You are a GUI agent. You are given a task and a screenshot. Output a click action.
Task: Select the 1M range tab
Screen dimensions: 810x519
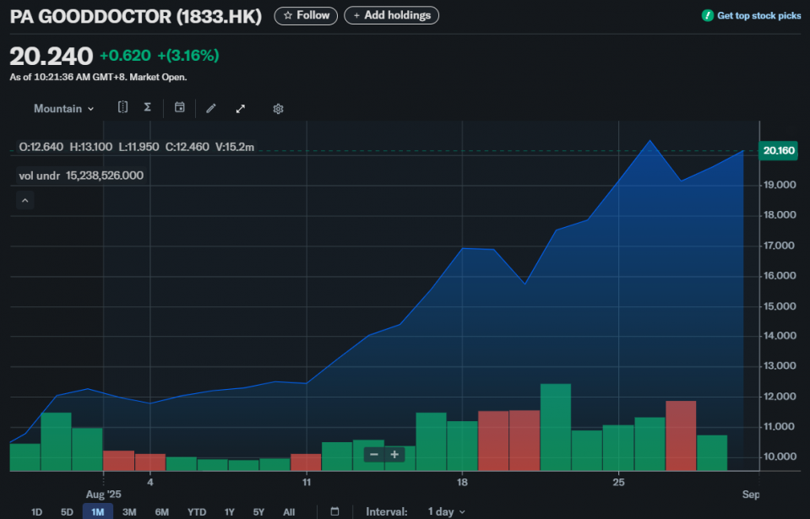coord(98,511)
